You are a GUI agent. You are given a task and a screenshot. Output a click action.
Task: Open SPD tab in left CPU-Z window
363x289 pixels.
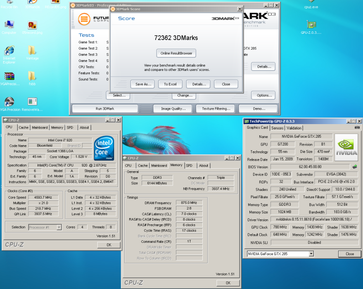tap(70, 127)
